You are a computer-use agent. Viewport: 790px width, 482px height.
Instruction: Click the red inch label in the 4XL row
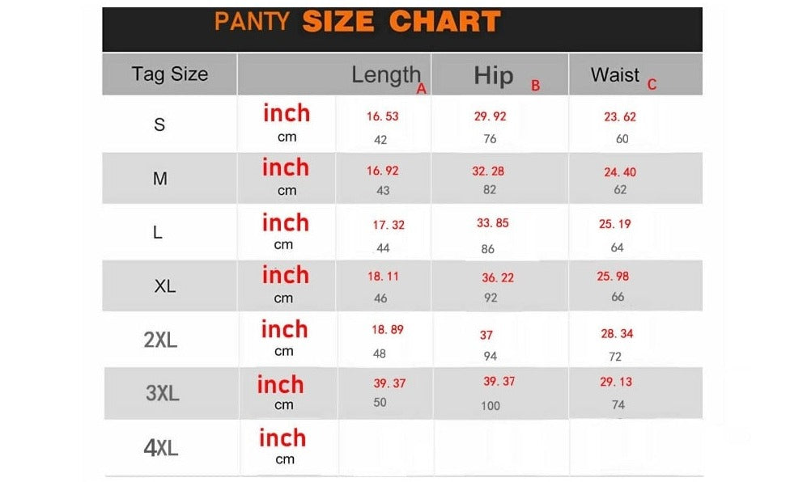[x=282, y=438]
